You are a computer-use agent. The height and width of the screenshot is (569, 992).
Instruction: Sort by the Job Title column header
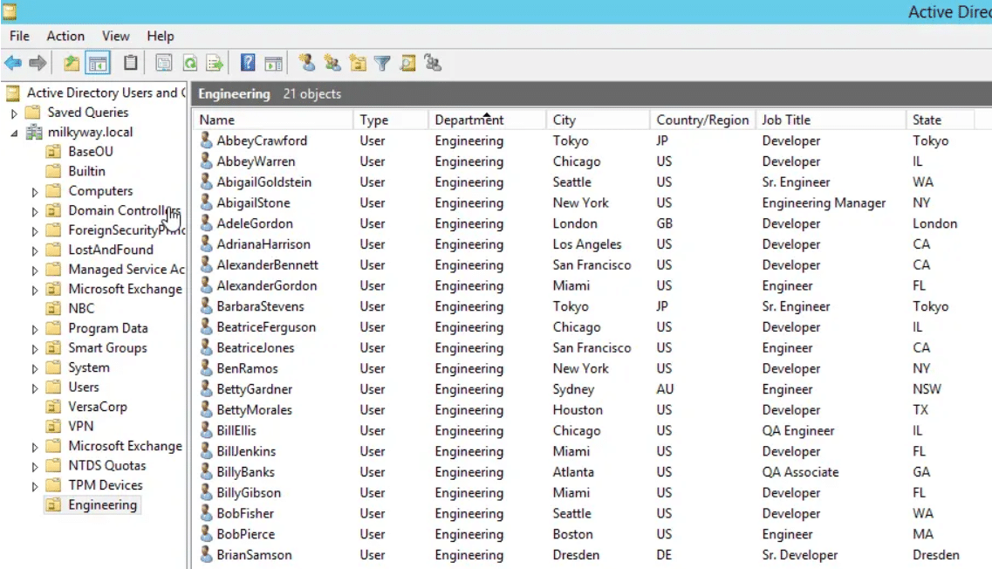830,120
